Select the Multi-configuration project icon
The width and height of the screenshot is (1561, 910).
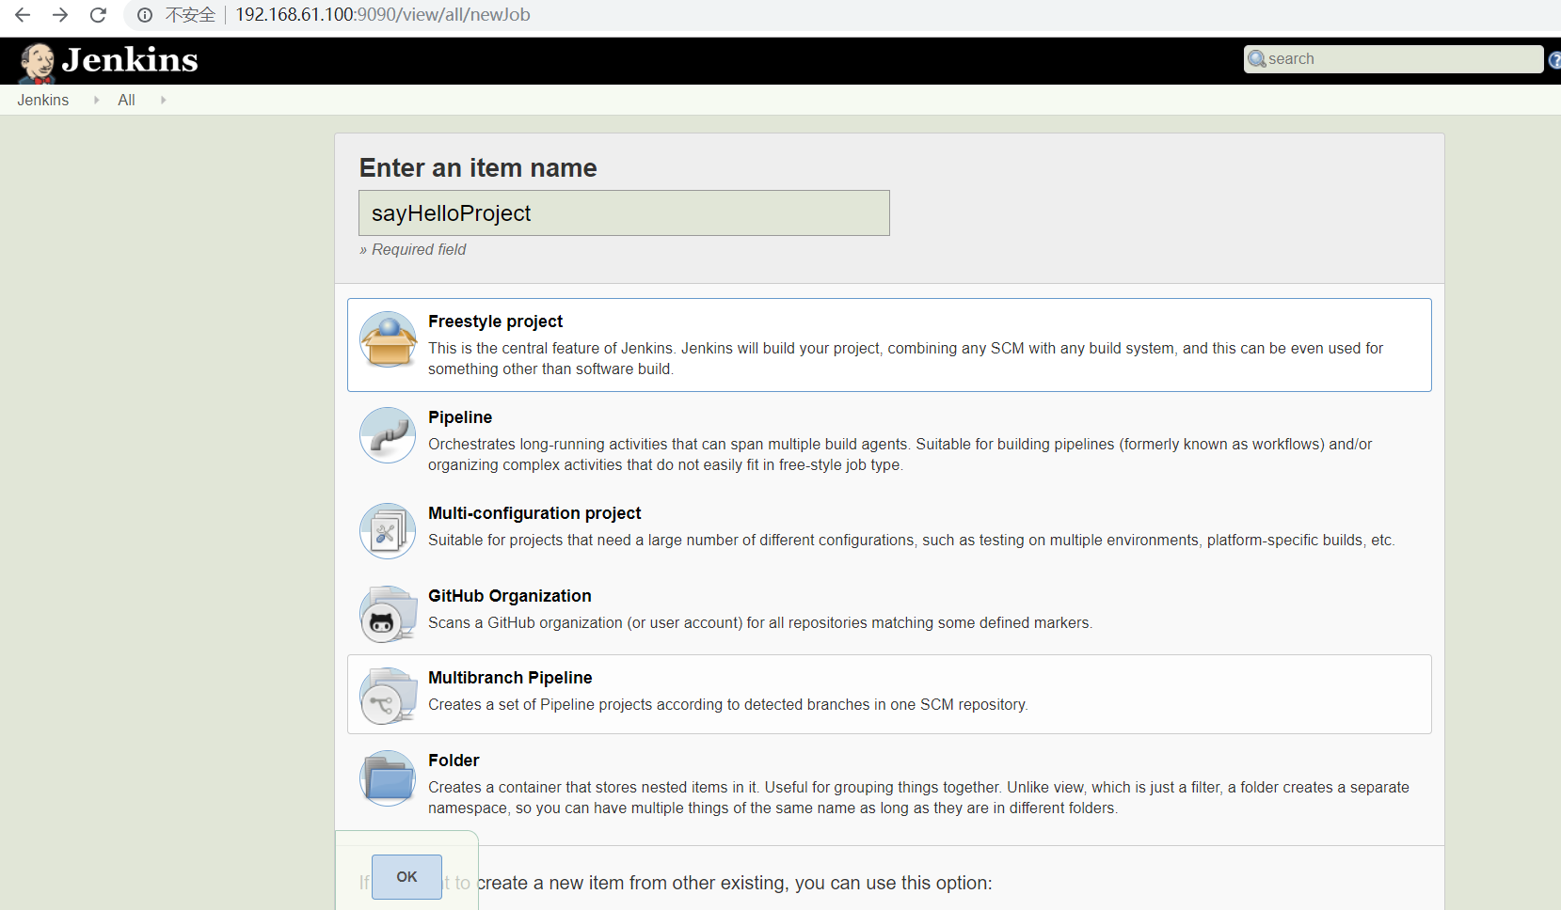[x=388, y=531]
